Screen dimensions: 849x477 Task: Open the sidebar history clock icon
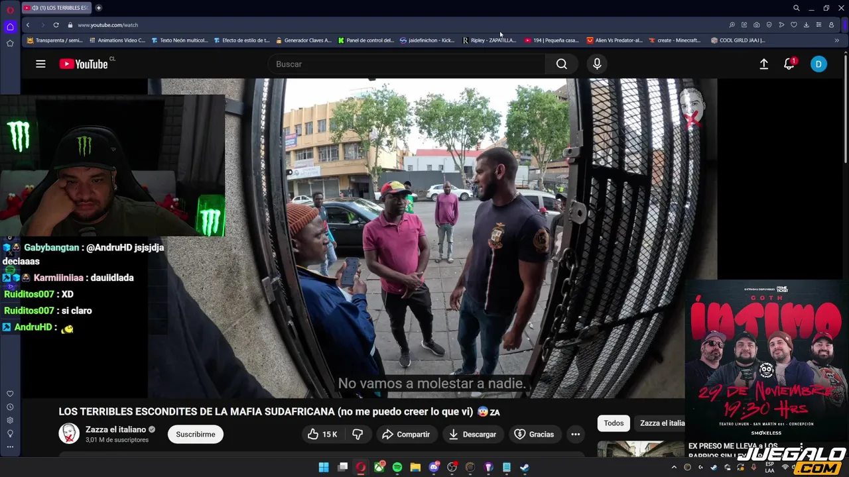pos(10,407)
